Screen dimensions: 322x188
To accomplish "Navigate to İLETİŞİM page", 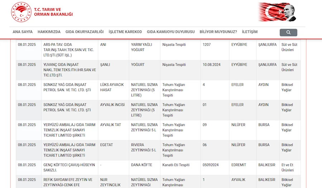I will coord(250,32).
